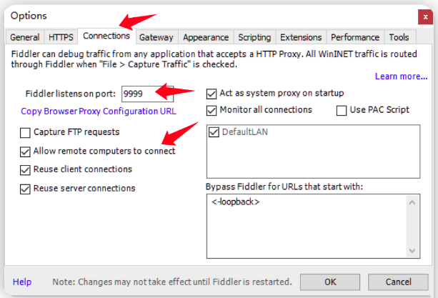Select the Gateway tab
This screenshot has width=438, height=298.
point(156,37)
